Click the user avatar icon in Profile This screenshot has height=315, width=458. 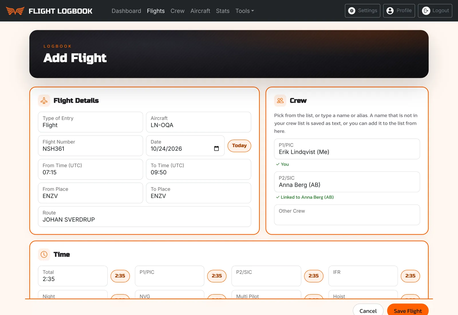pyautogui.click(x=390, y=11)
